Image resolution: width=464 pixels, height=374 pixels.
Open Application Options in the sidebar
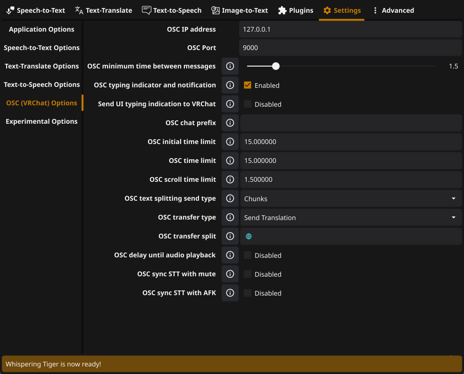point(41,29)
